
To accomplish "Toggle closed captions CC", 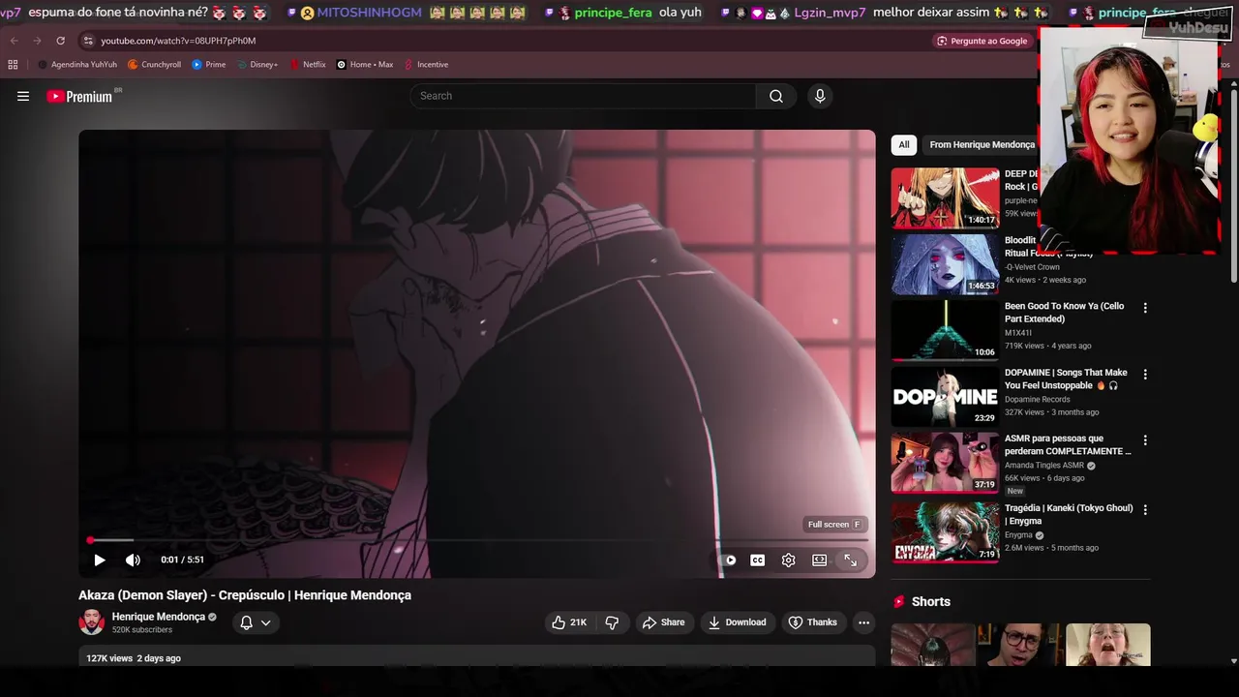I will (758, 560).
